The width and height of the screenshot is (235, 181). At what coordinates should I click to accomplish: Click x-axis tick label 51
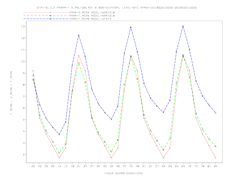click(x=144, y=166)
